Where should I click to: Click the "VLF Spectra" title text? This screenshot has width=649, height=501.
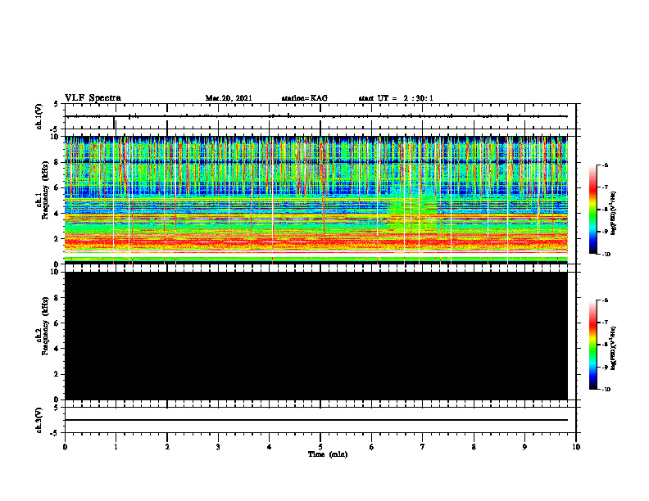point(93,98)
